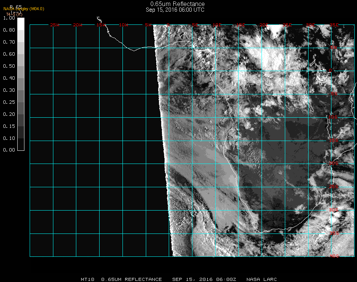
Task: Click the MT10 footer label
Action: [88, 279]
